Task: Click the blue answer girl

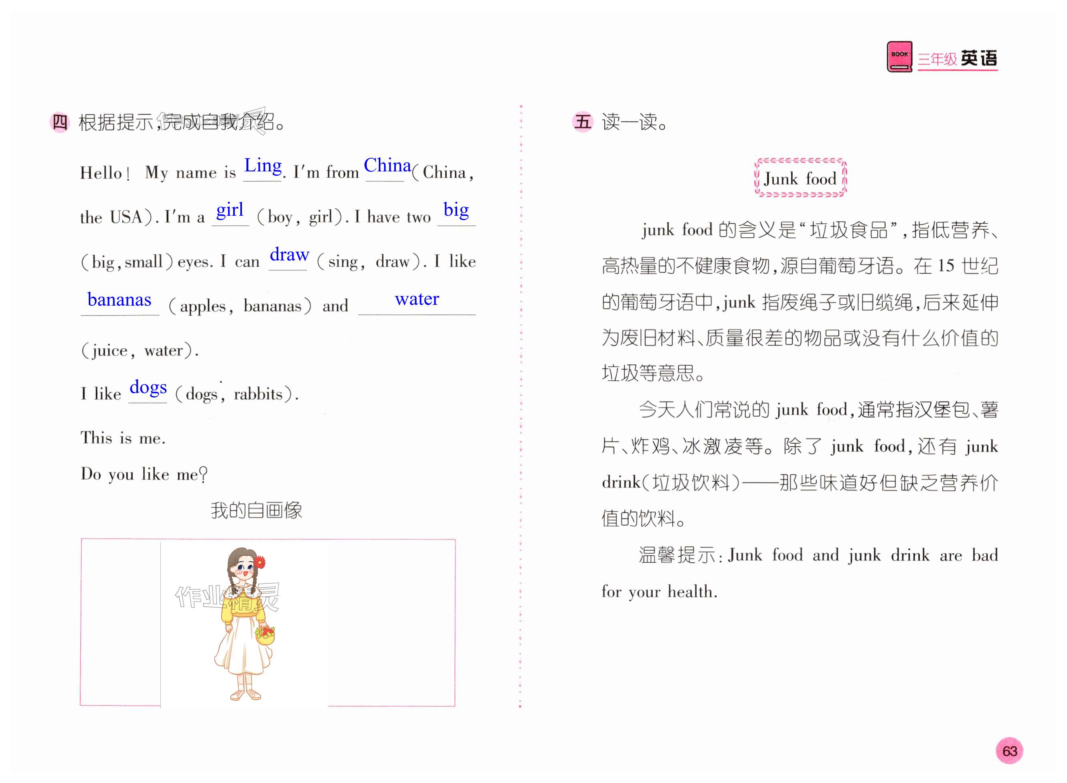Action: pos(230,209)
